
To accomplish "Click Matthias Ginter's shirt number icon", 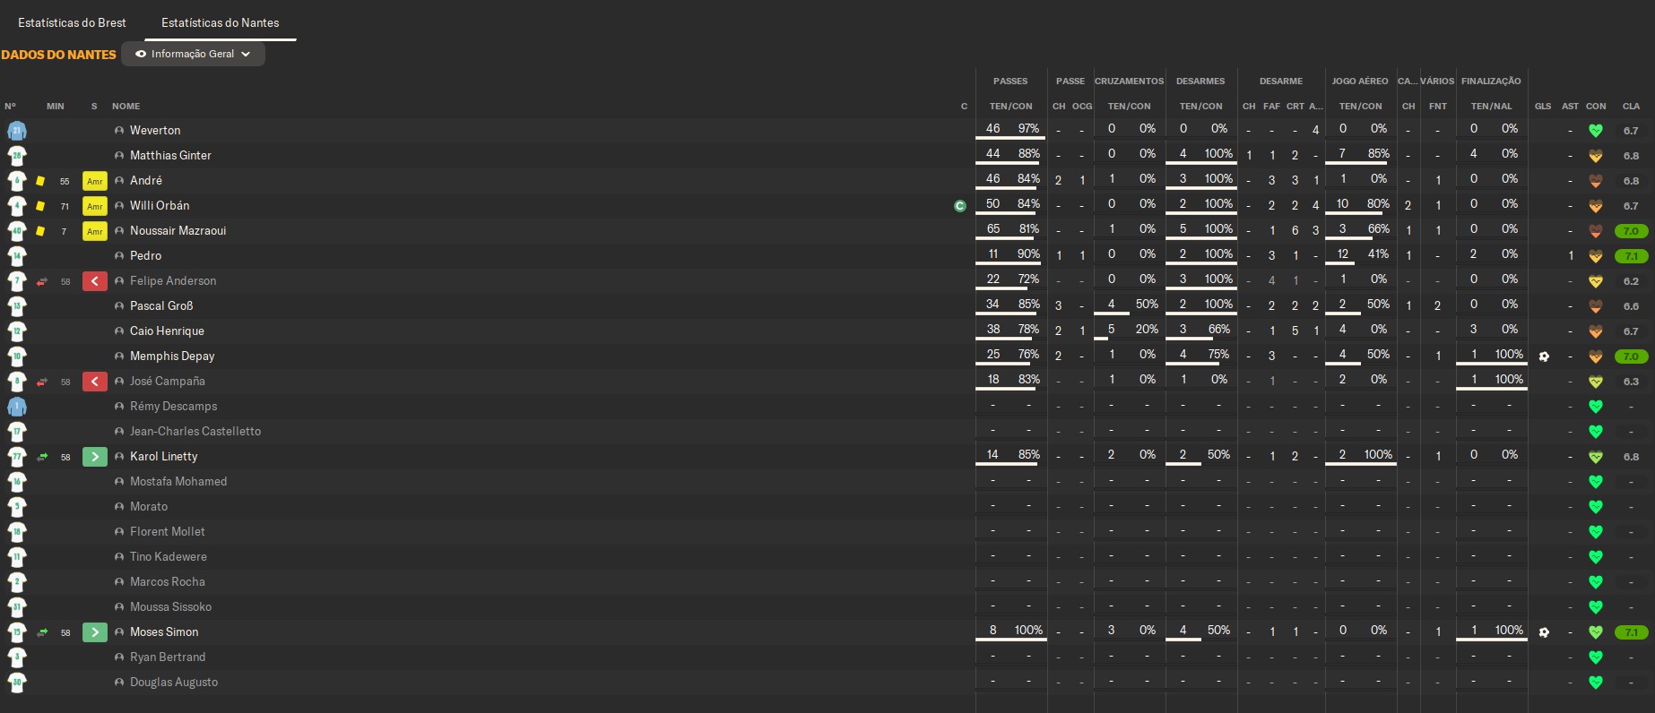I will click(x=16, y=156).
